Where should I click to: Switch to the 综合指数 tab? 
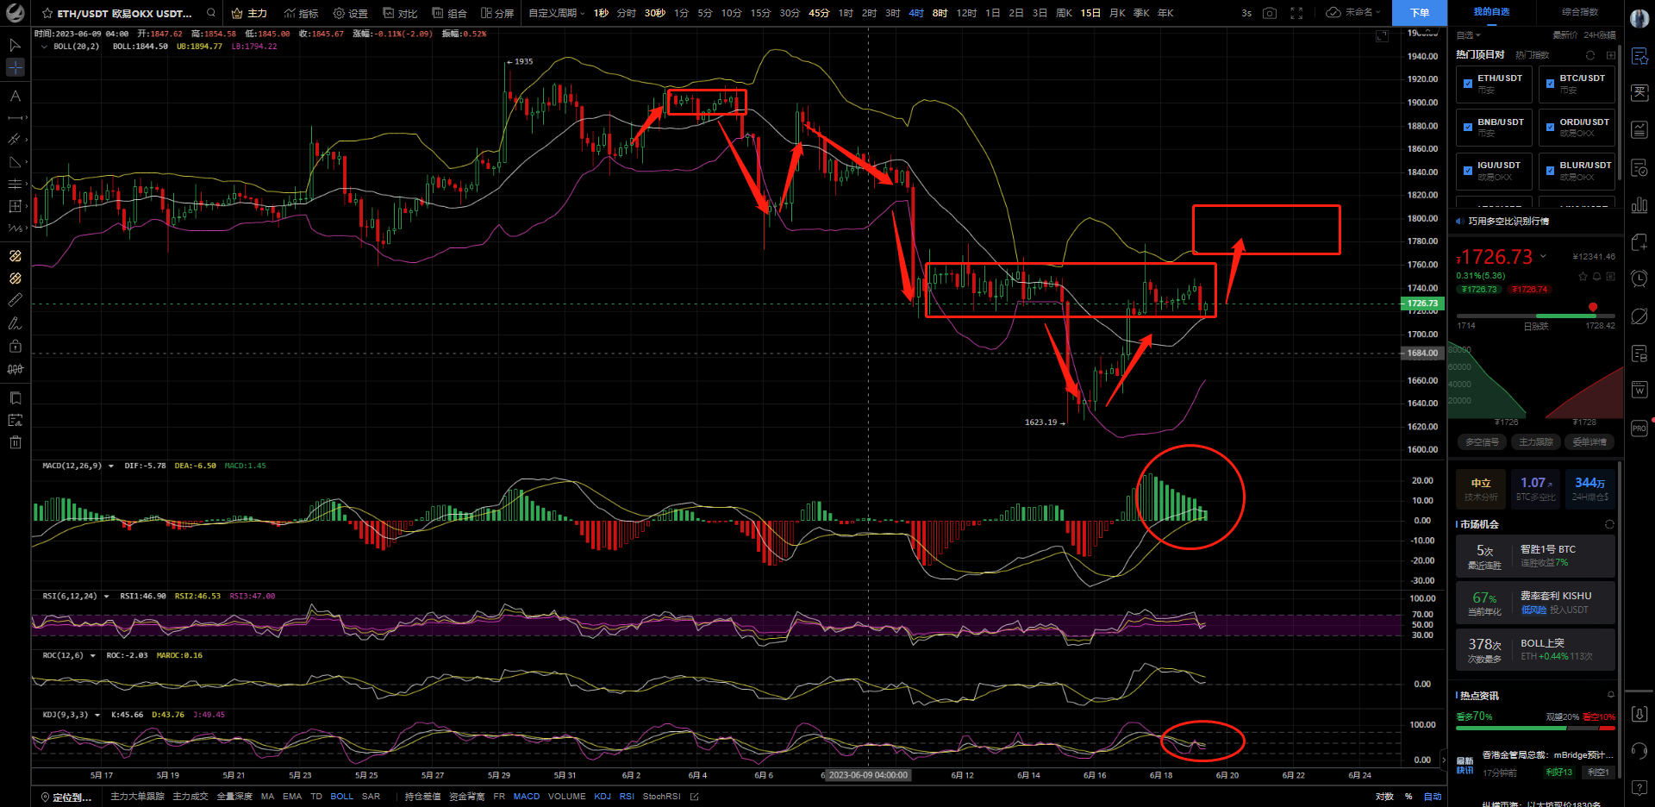coord(1579,12)
